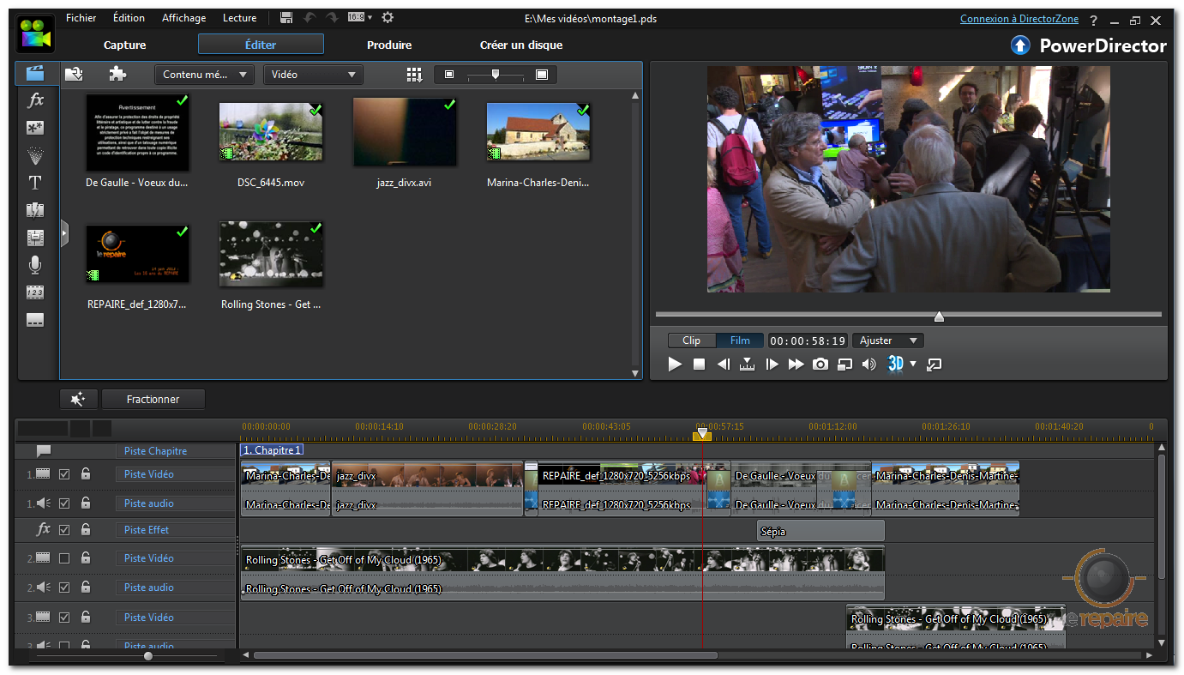The height and width of the screenshot is (675, 1184).
Task: Click the fast forward button
Action: (x=796, y=365)
